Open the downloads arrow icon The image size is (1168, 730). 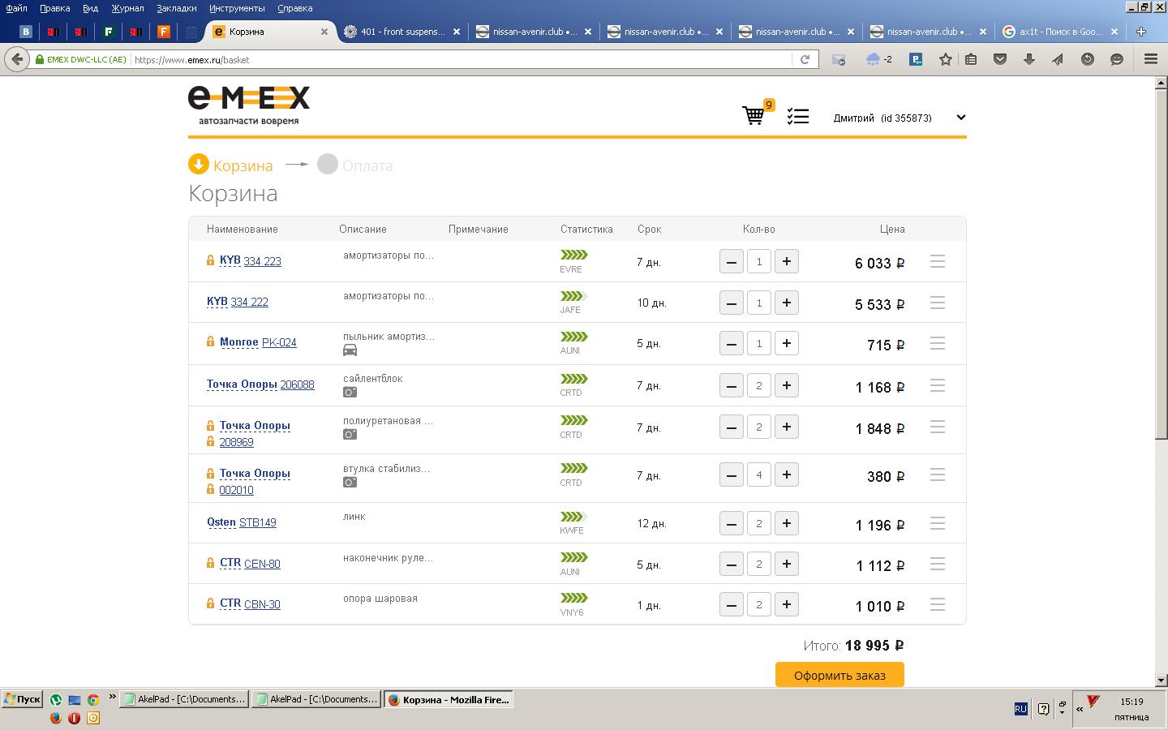[x=1028, y=59]
